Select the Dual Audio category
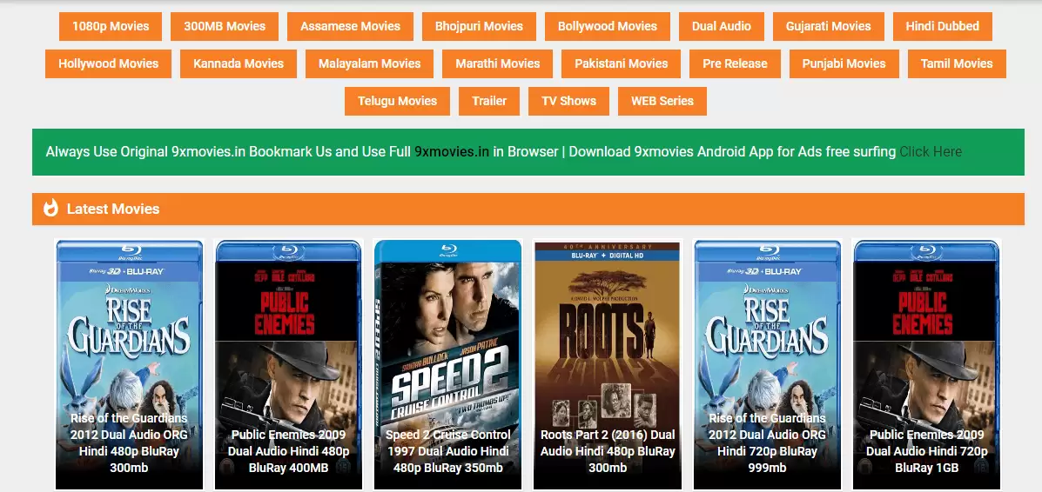The width and height of the screenshot is (1042, 492). (721, 27)
